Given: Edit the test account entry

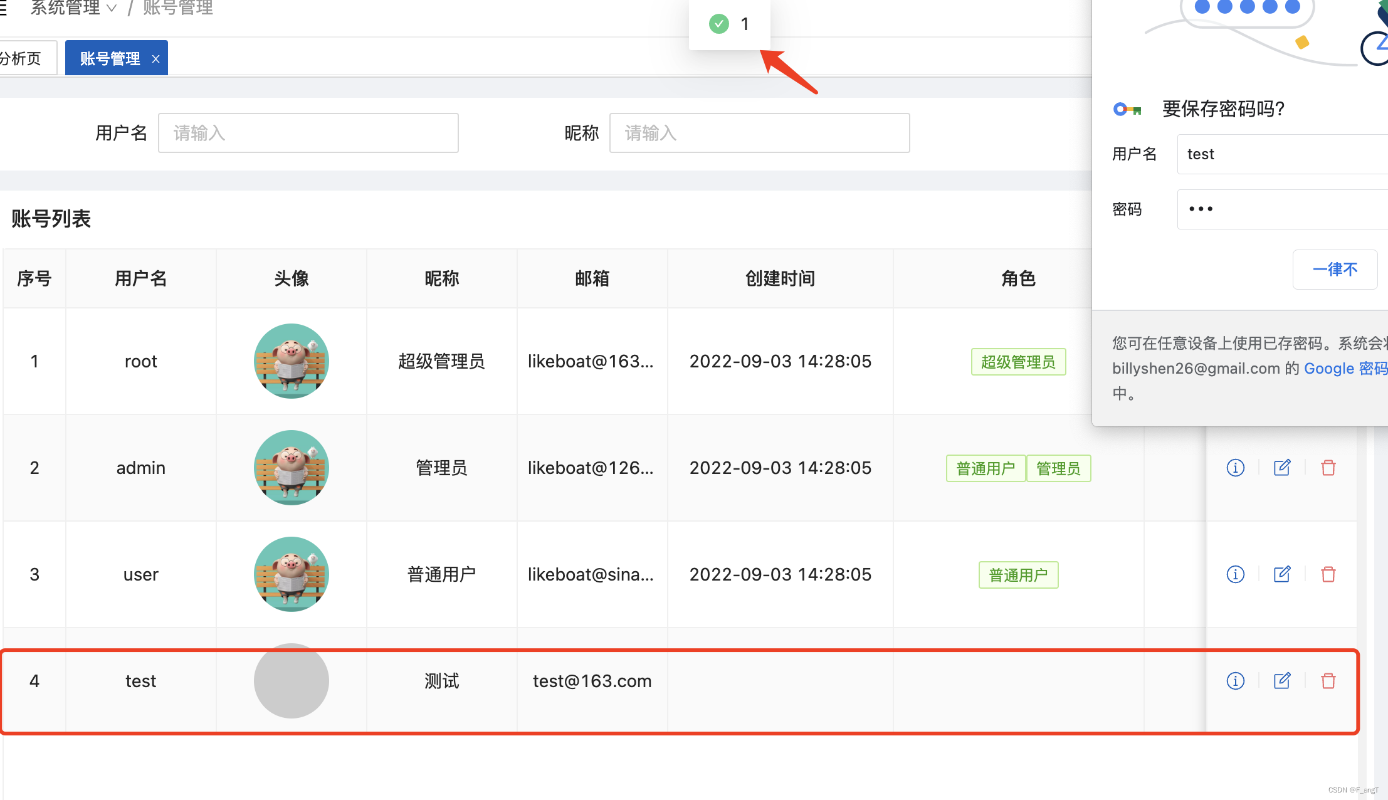Looking at the screenshot, I should point(1282,681).
